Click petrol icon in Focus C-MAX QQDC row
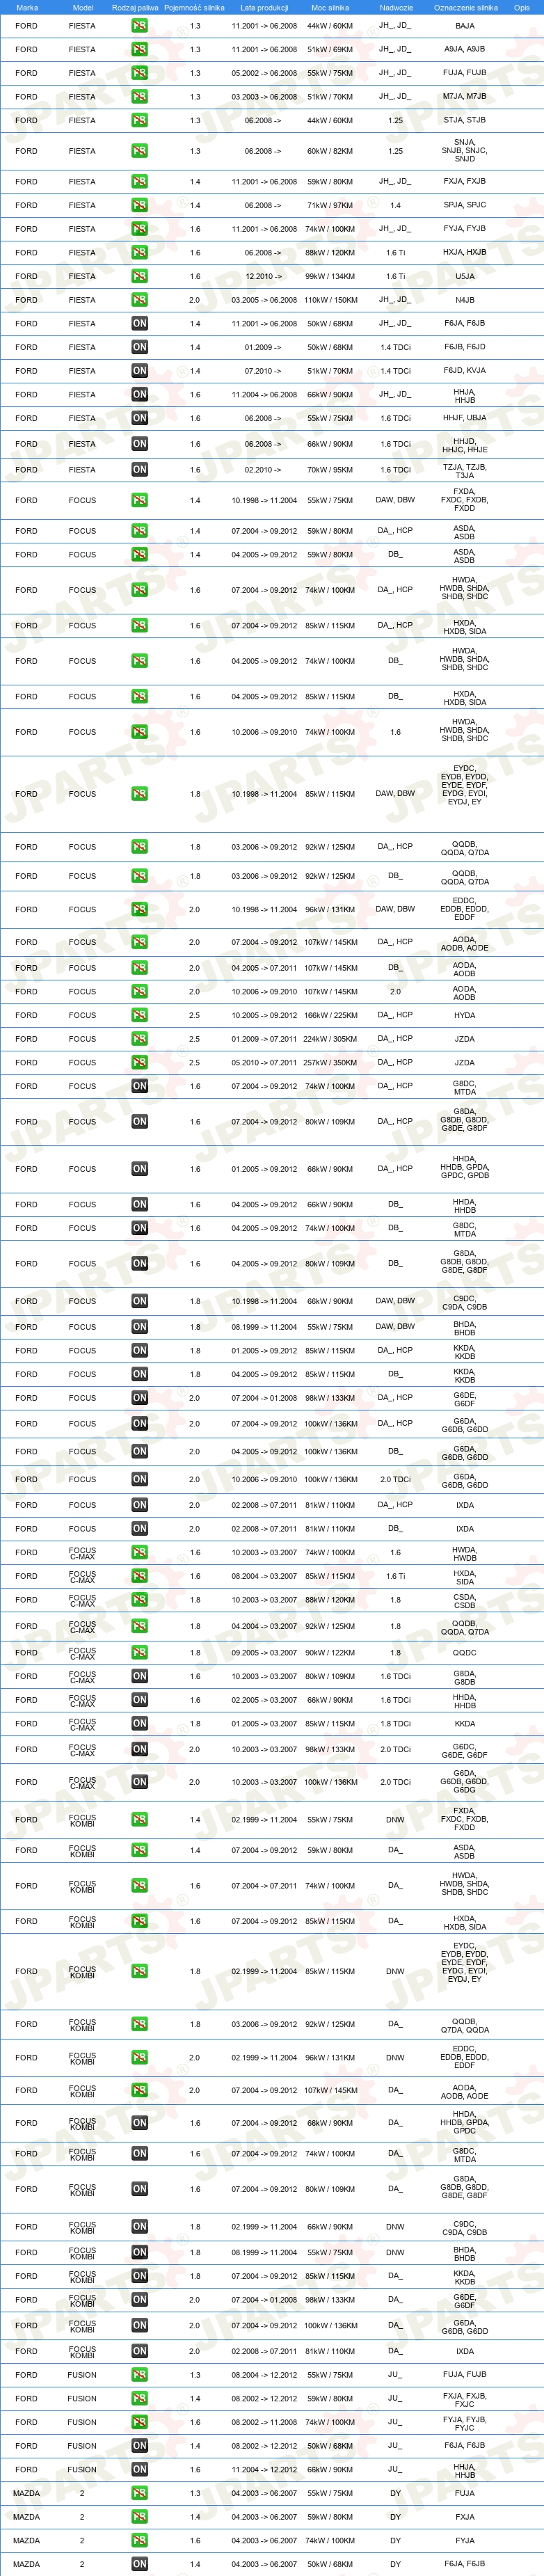The image size is (544, 2576). [139, 1653]
